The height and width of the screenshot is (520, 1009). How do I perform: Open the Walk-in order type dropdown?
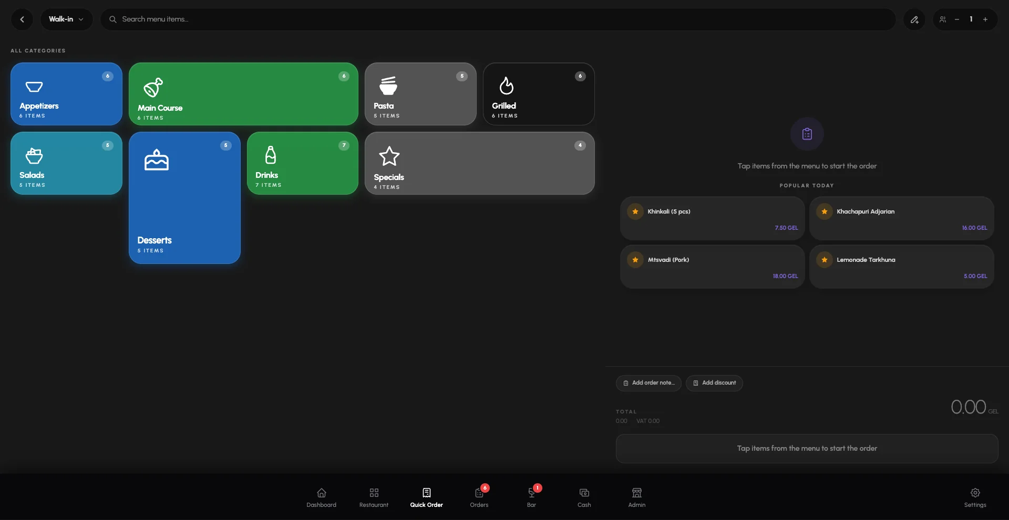tap(66, 19)
